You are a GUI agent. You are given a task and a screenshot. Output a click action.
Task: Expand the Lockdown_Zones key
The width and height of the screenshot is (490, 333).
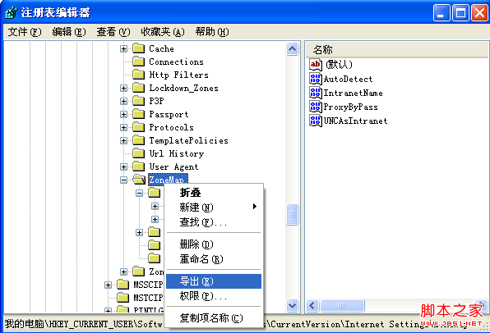[124, 88]
